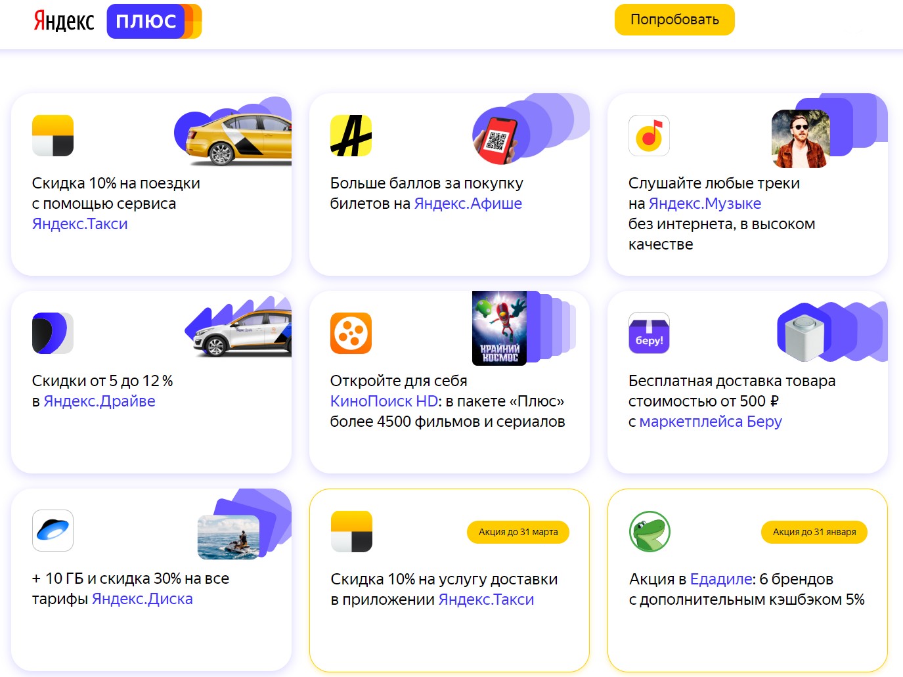This screenshot has width=903, height=677.
Task: Open the Яндекс.Такси link in rides card
Action: pyautogui.click(x=80, y=224)
